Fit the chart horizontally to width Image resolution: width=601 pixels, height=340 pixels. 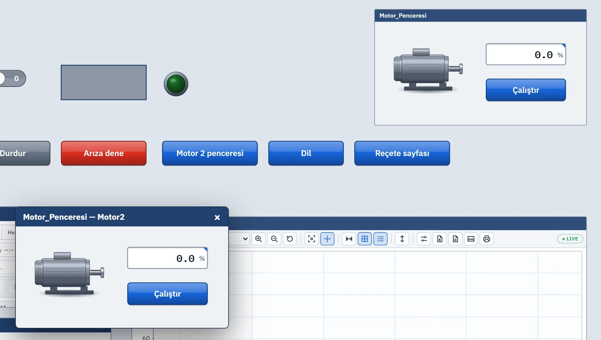tap(349, 239)
